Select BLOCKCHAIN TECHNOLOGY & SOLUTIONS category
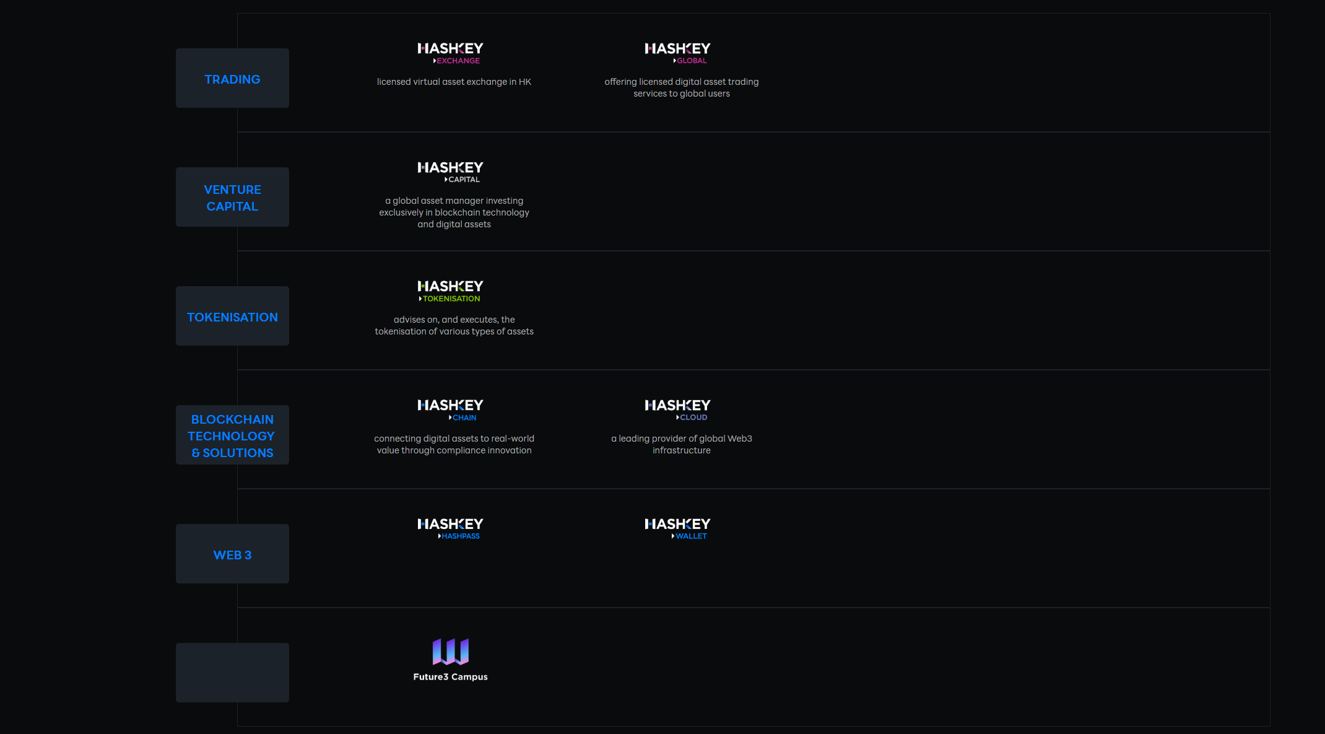This screenshot has width=1325, height=734. pos(232,435)
